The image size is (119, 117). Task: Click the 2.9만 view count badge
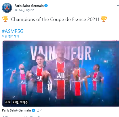coord(20,102)
